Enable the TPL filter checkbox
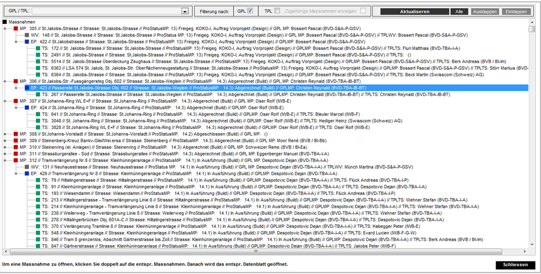The height and width of the screenshot is (274, 541). click(x=277, y=11)
